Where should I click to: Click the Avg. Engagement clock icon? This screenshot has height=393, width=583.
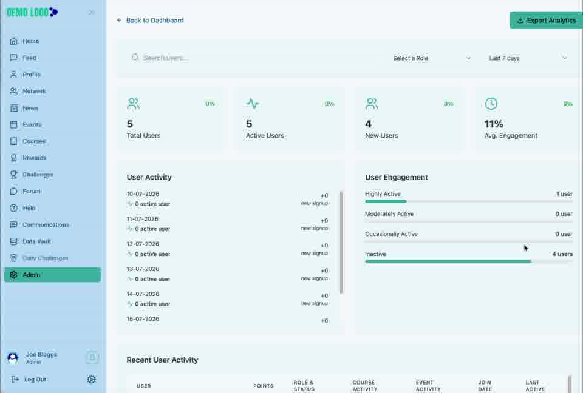click(x=491, y=104)
